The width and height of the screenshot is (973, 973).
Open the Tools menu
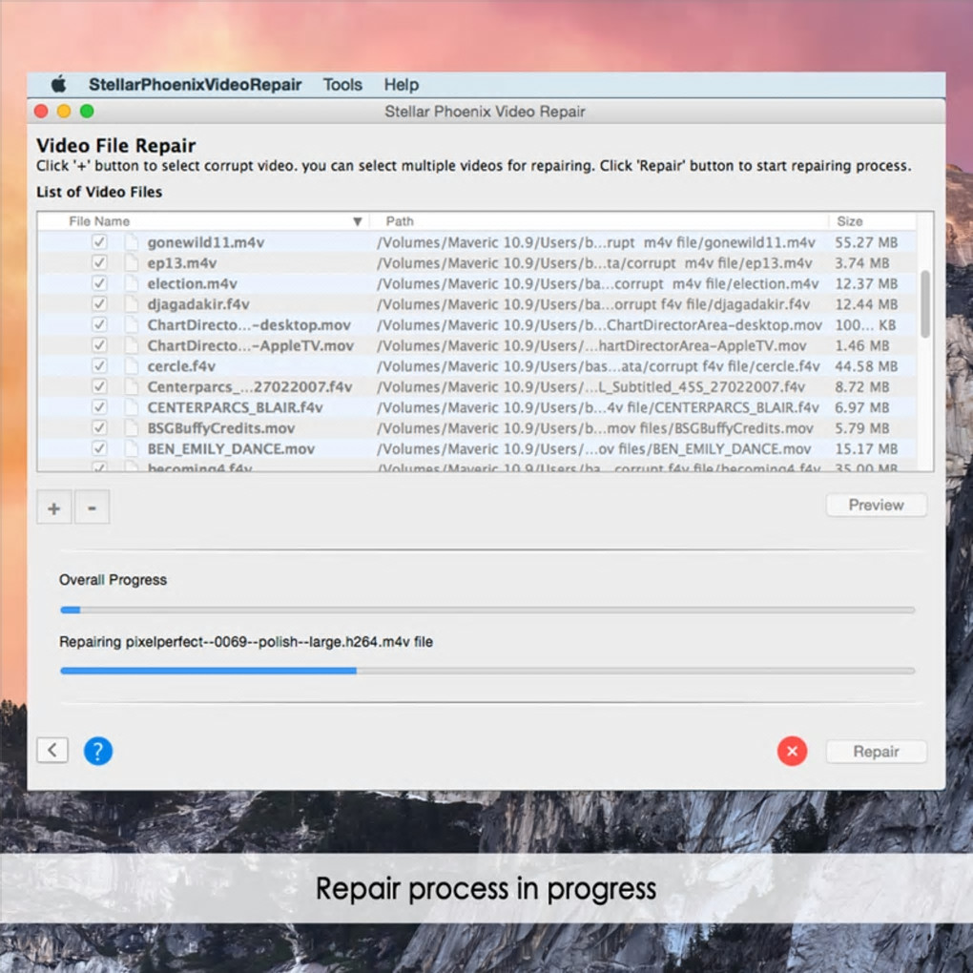tap(342, 84)
